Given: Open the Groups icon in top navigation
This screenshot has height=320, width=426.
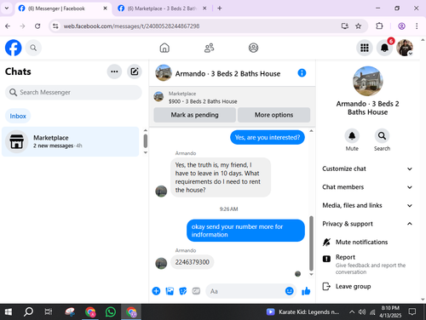Looking at the screenshot, I should click(x=253, y=48).
